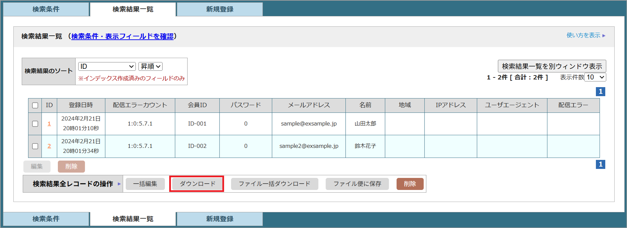
Task: Click 検索結果一覧を別ウィンドウ表示 button
Action: coord(552,66)
